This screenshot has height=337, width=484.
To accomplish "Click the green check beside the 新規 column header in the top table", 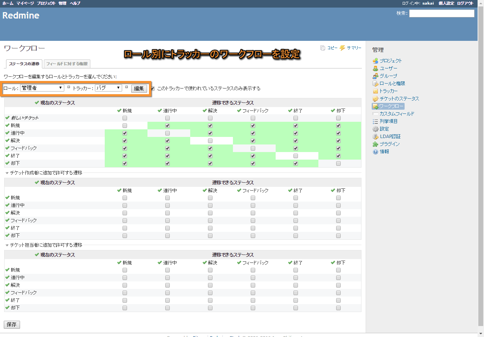I will pos(119,110).
